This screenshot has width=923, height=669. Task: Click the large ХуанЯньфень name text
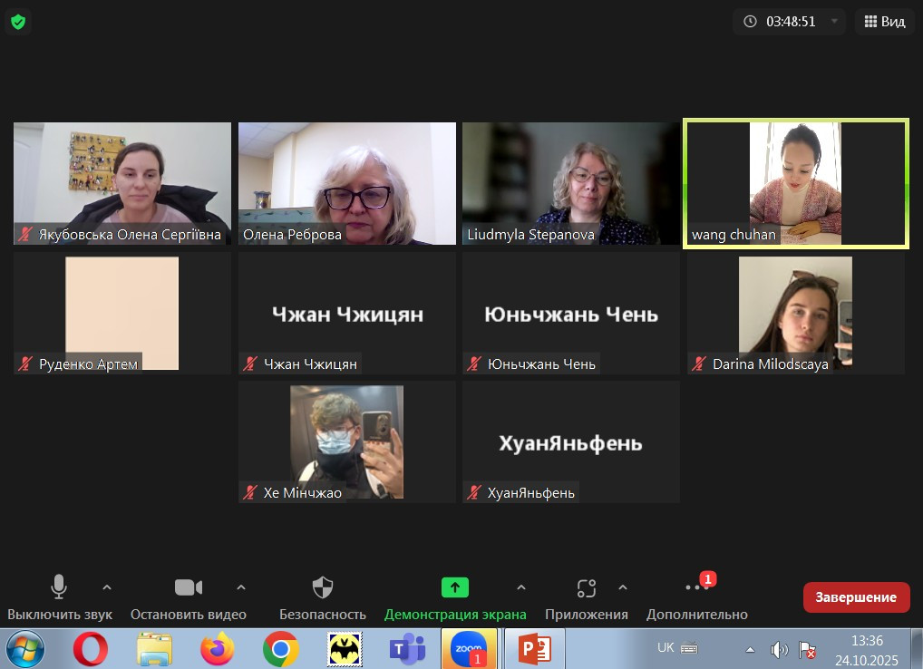point(570,443)
